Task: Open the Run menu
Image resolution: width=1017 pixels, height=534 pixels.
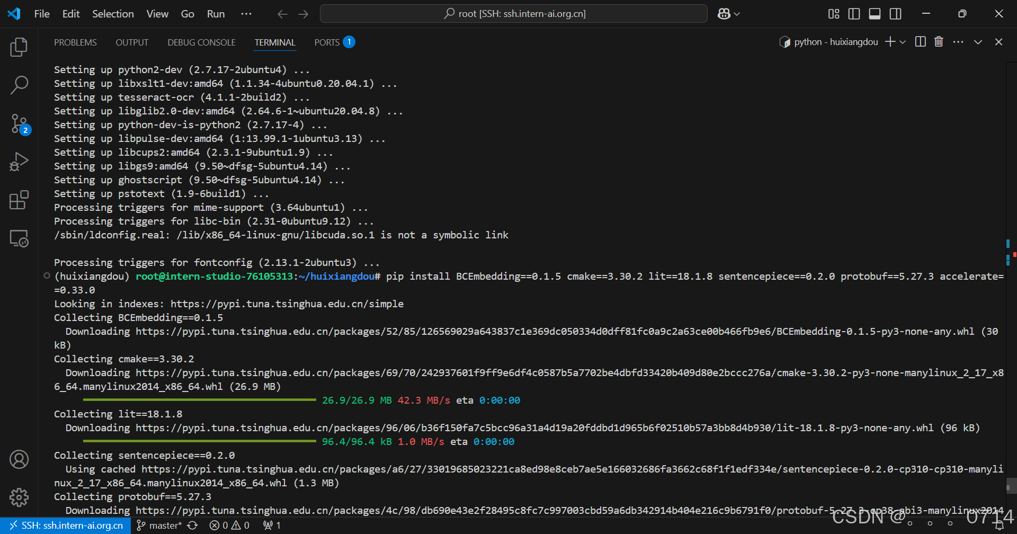Action: (216, 14)
